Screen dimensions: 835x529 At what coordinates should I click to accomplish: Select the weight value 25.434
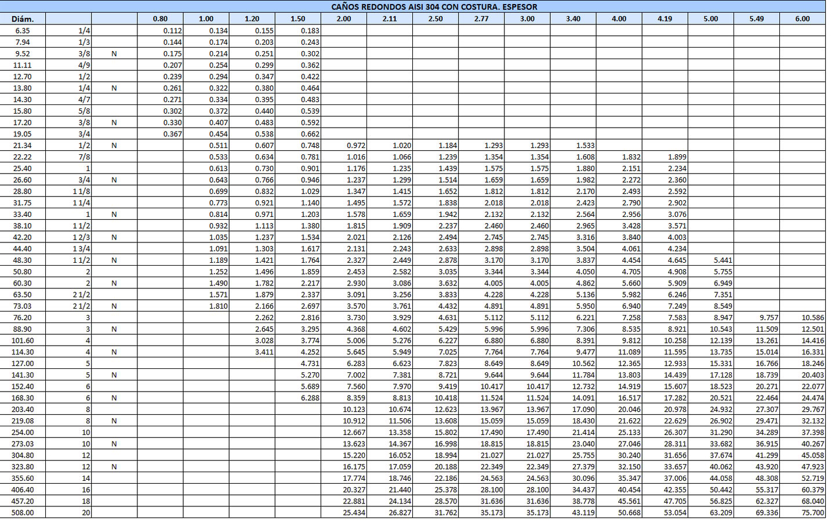coord(354,513)
